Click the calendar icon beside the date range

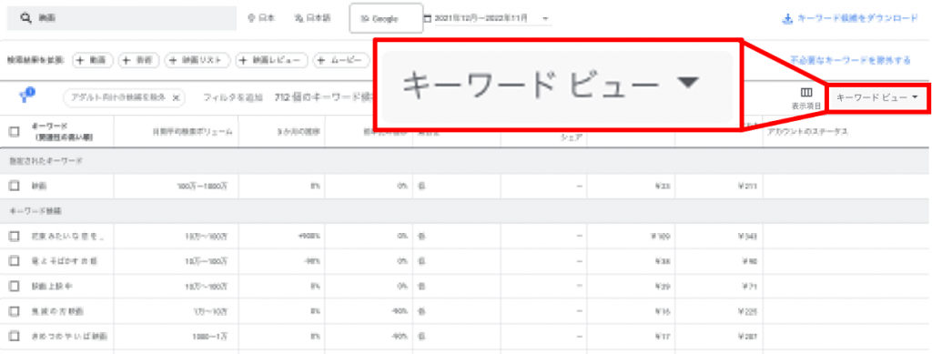[x=427, y=18]
